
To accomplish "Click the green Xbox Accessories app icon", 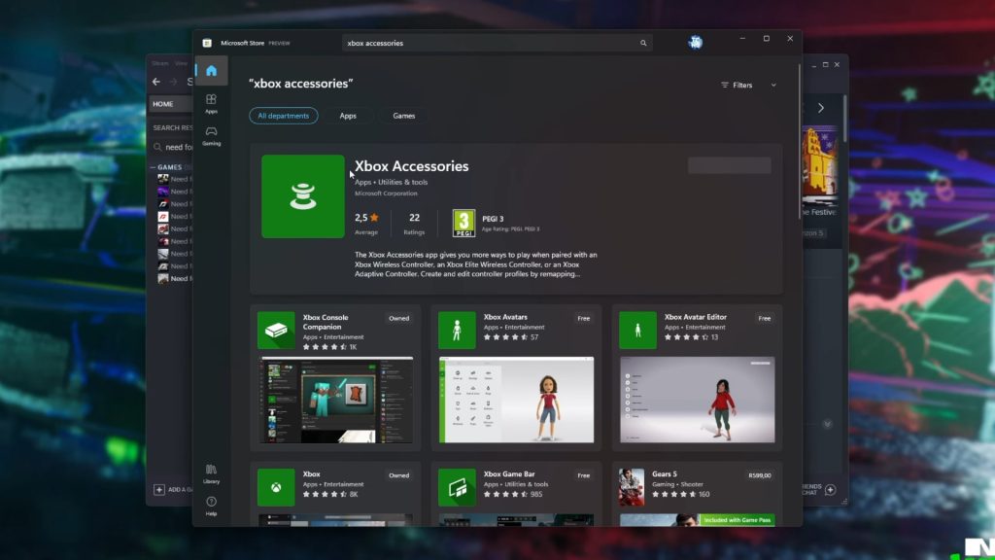I will click(x=303, y=196).
